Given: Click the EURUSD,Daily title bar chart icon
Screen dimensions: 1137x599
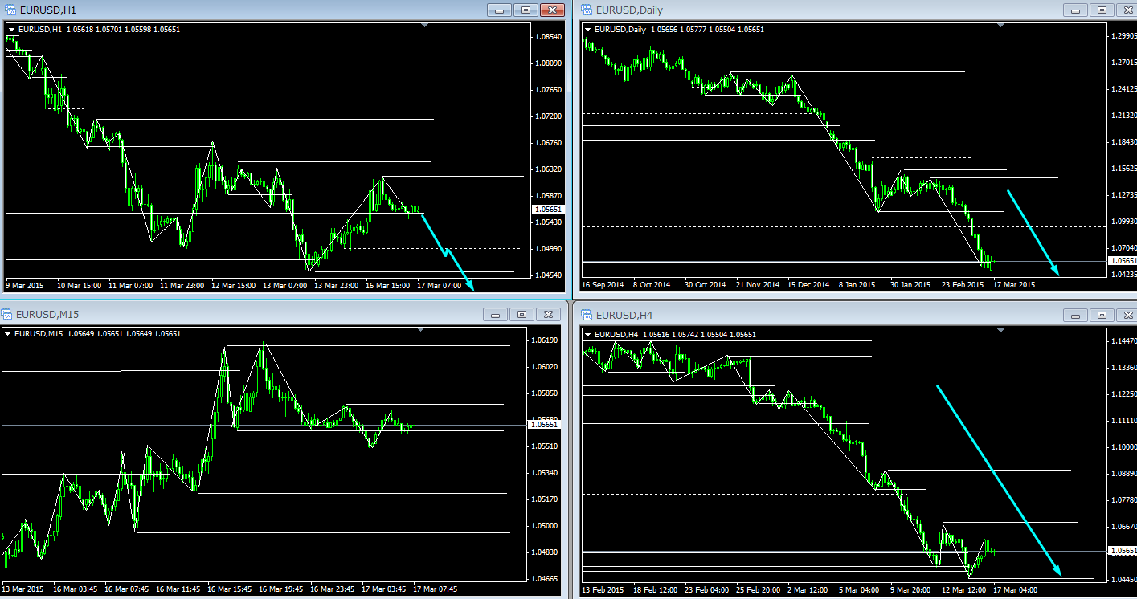Looking at the screenshot, I should tap(586, 10).
